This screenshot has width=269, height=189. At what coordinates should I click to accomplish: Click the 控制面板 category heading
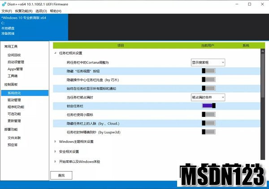(11, 85)
